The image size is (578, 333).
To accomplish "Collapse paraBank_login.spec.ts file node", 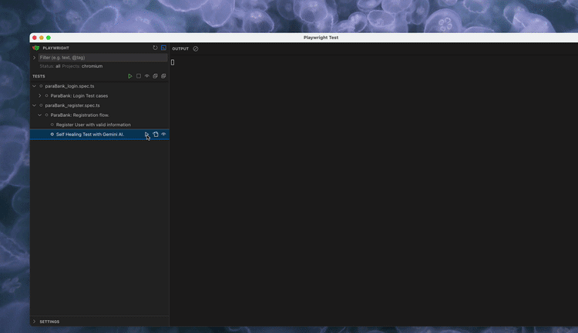I will coord(34,86).
